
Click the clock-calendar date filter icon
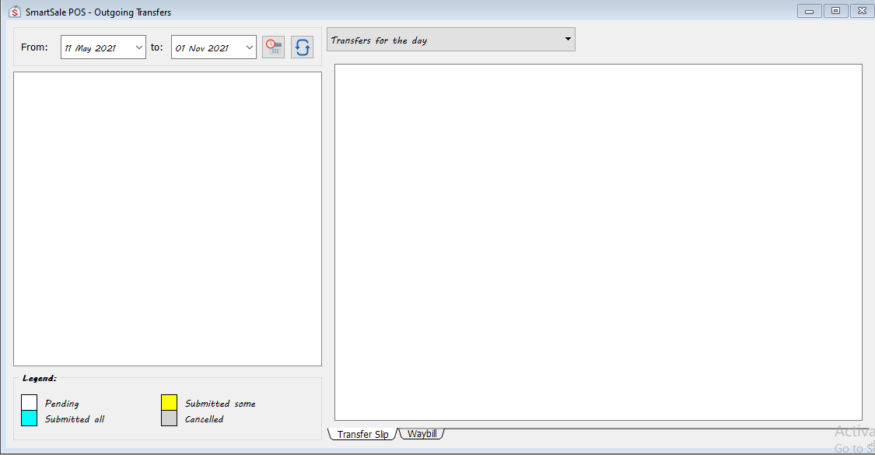pos(273,47)
